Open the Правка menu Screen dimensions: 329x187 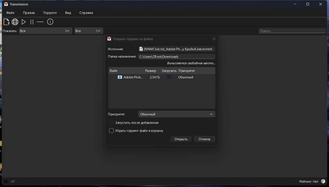tap(29, 13)
